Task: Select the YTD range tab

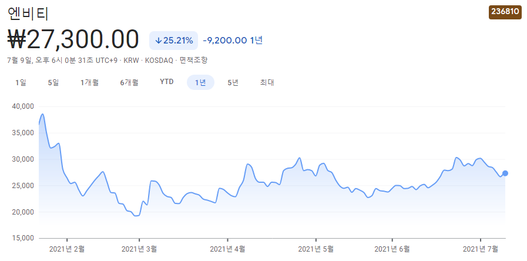Action: point(167,82)
